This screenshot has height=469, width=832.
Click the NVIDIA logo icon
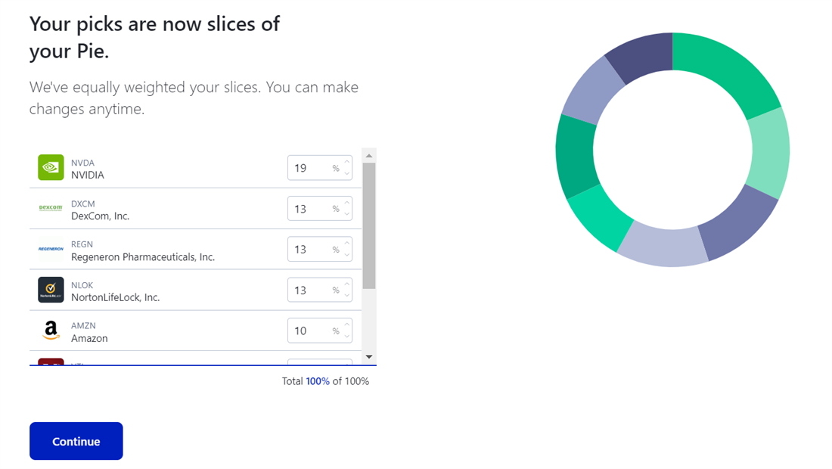pos(50,168)
